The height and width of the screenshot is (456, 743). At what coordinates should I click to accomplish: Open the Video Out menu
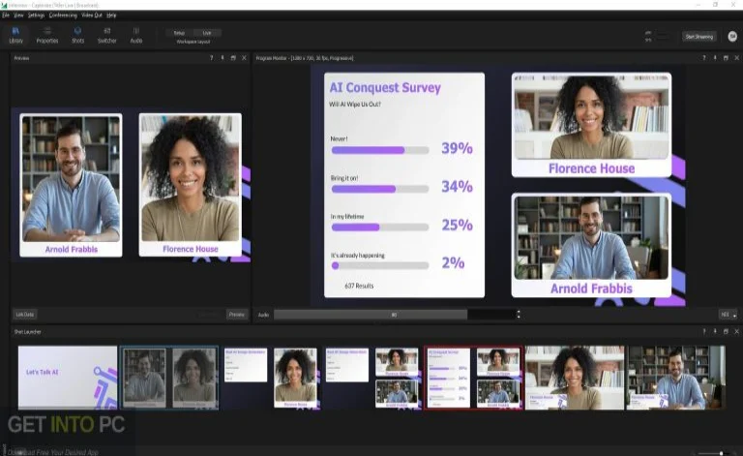pos(93,15)
